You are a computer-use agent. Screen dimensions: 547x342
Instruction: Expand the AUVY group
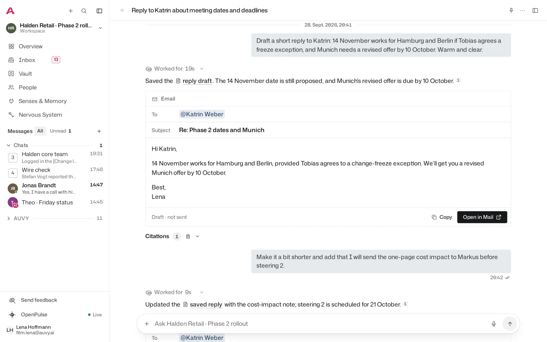coord(9,218)
